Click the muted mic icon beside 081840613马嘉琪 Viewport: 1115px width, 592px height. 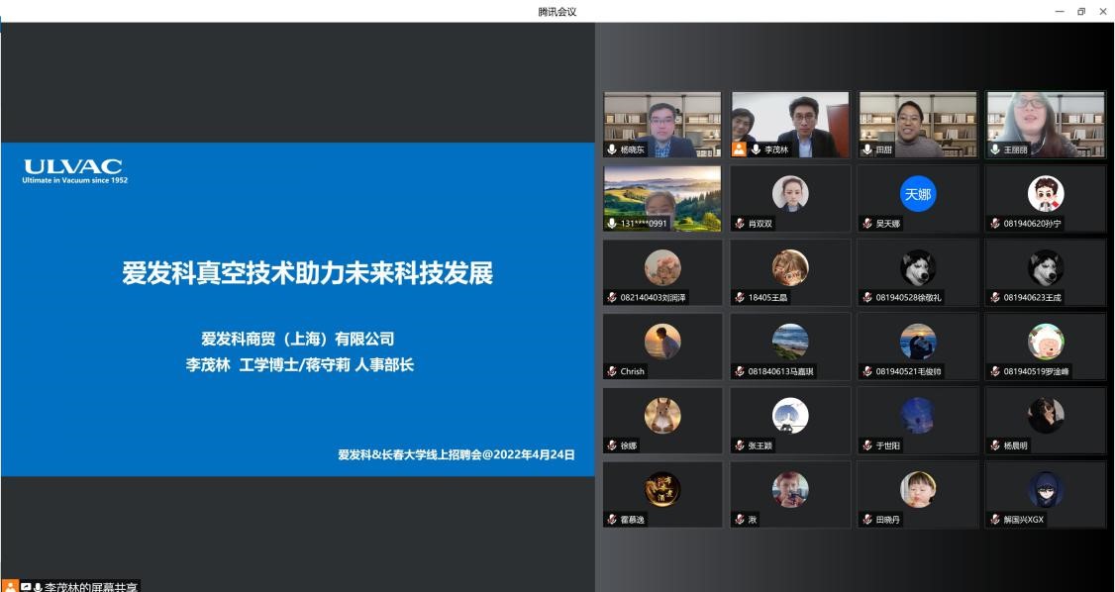740,371
